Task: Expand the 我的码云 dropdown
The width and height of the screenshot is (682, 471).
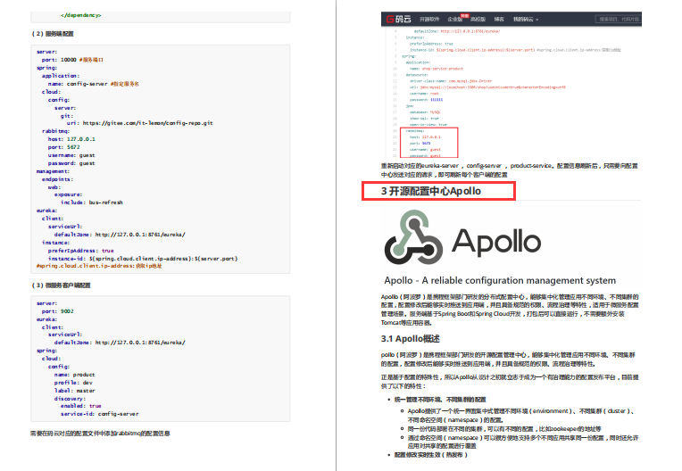Action: 526,20
